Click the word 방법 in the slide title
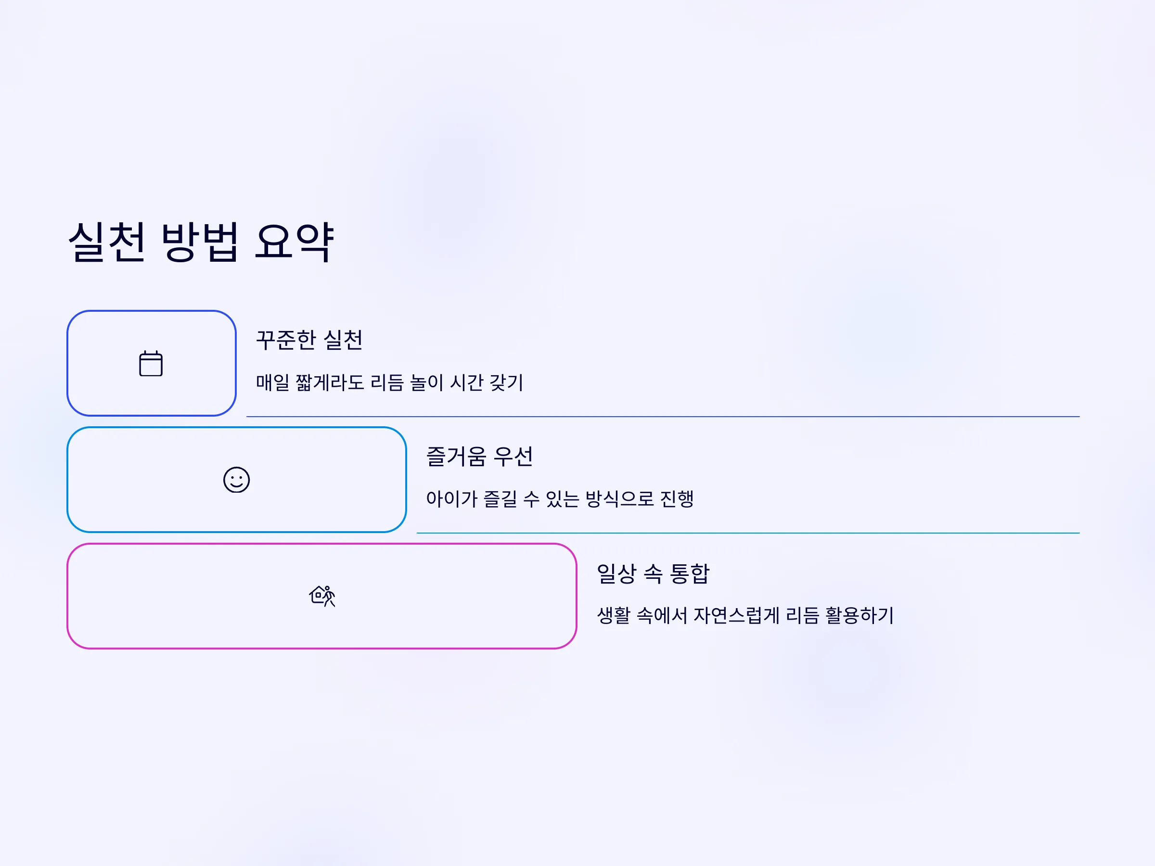This screenshot has height=866, width=1155. (201, 242)
